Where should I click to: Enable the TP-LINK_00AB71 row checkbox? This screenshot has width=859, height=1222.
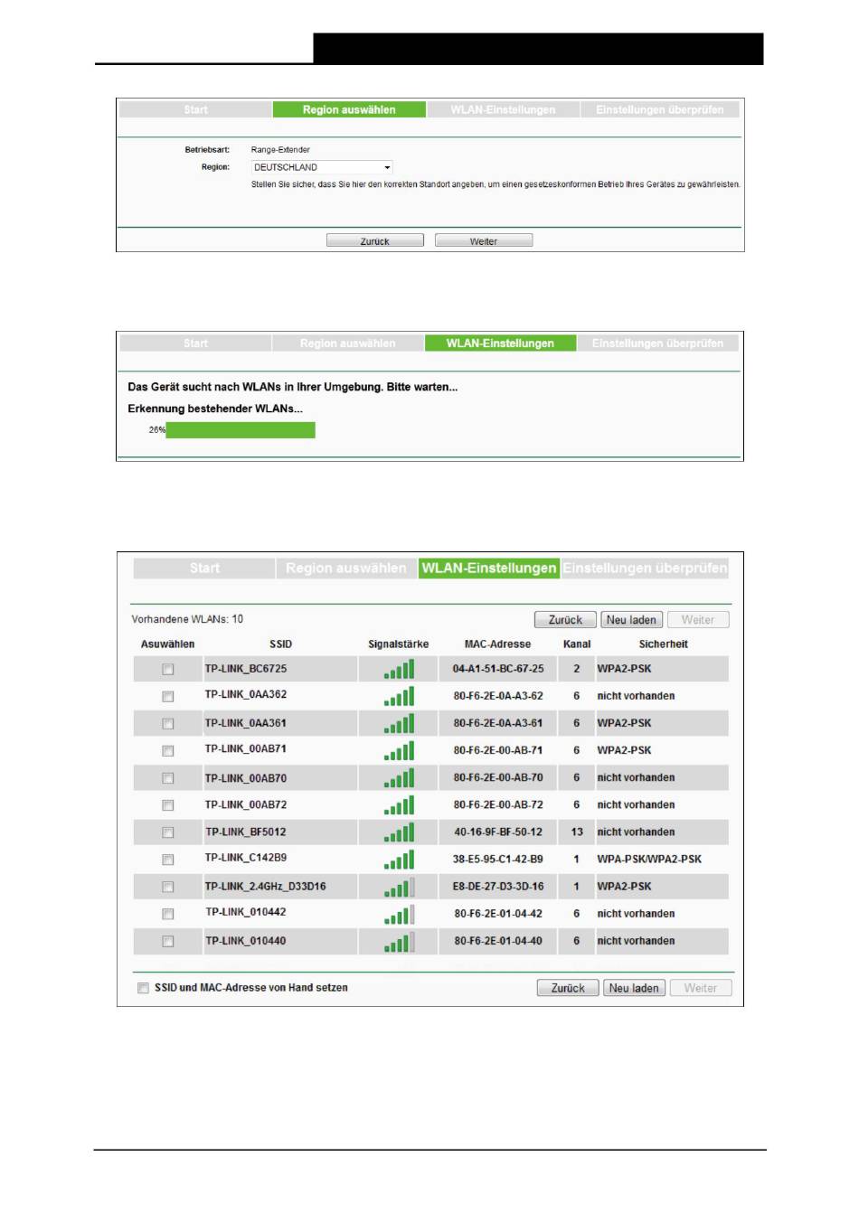click(x=167, y=751)
